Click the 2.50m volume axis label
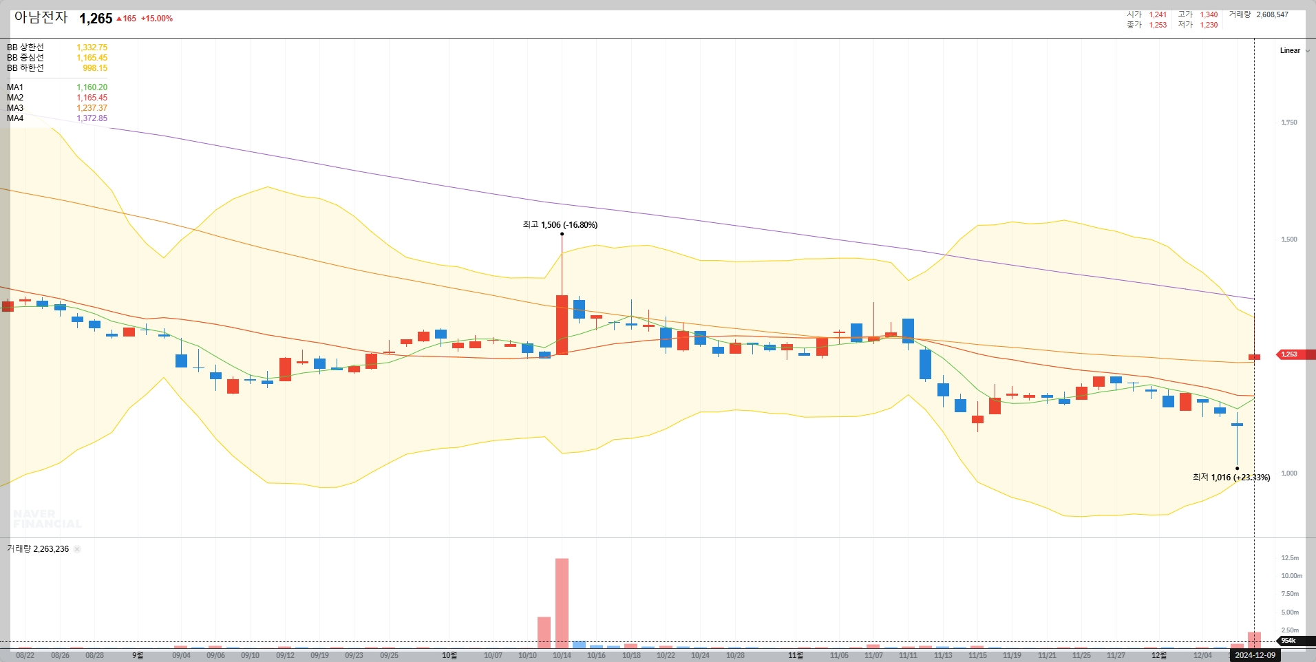The width and height of the screenshot is (1316, 662). [1290, 630]
